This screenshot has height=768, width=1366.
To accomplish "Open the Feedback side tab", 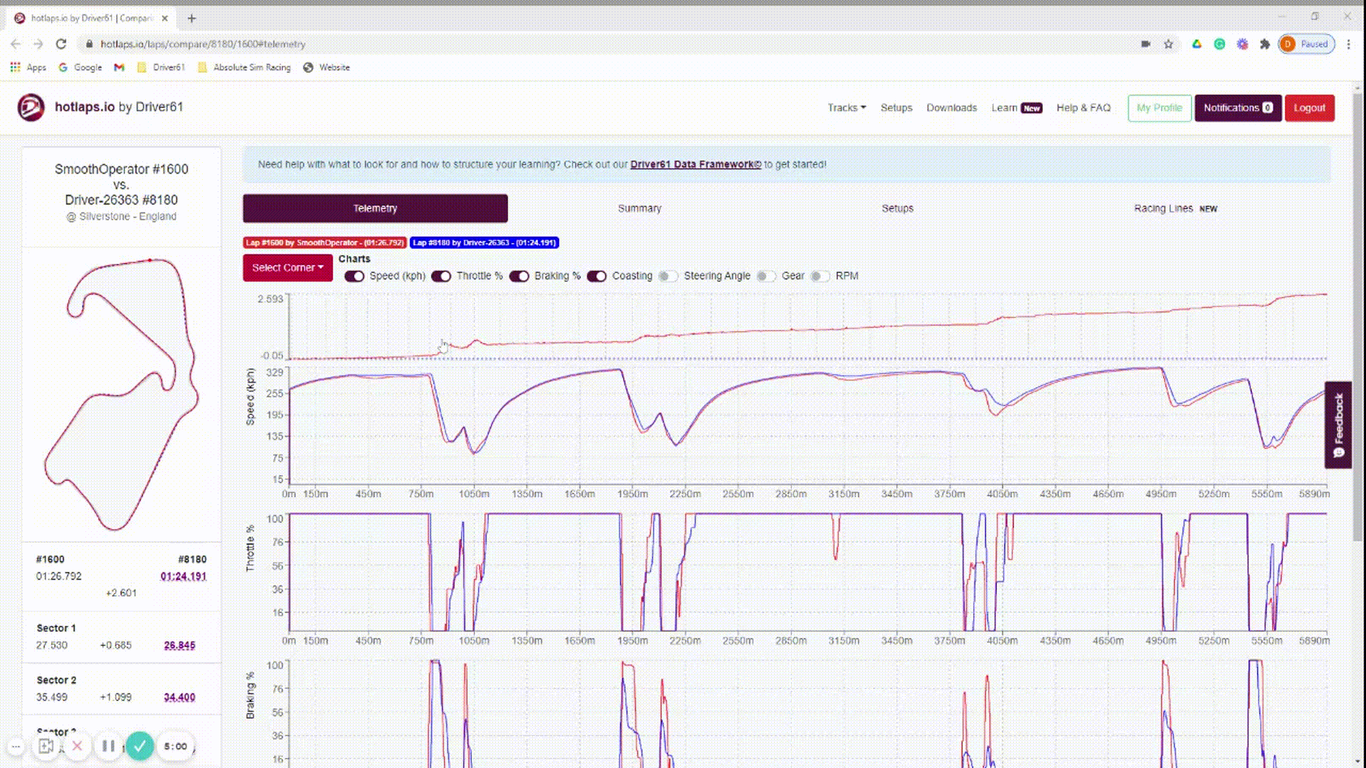I will coord(1338,425).
